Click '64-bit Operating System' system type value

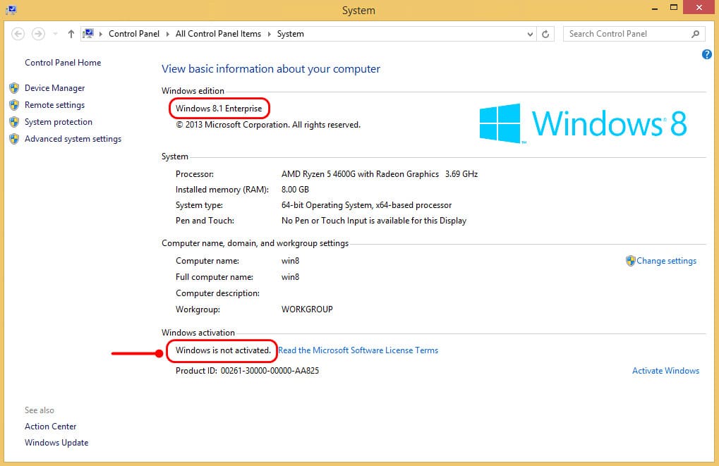coord(366,205)
